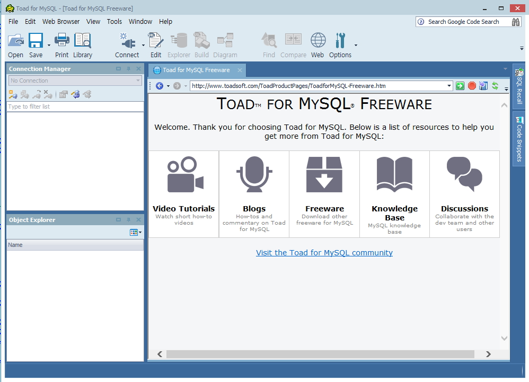Close the Toad for MySQL Freeware tab
529x382 pixels.
tap(240, 70)
